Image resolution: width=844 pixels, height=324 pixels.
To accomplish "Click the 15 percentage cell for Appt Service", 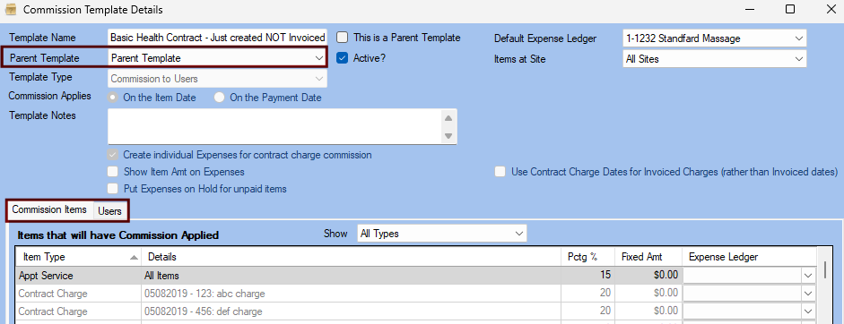I will [x=587, y=276].
